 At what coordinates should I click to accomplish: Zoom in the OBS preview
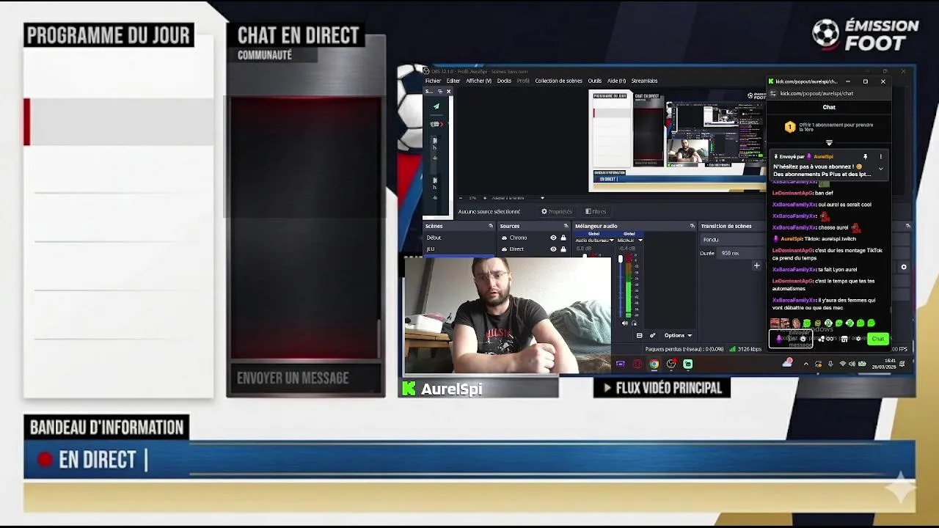coord(485,198)
